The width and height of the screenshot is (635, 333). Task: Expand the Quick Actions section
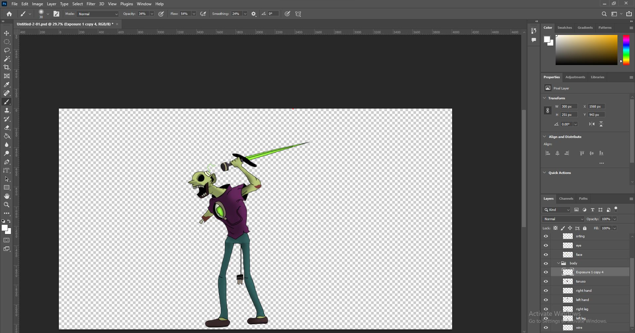point(544,173)
